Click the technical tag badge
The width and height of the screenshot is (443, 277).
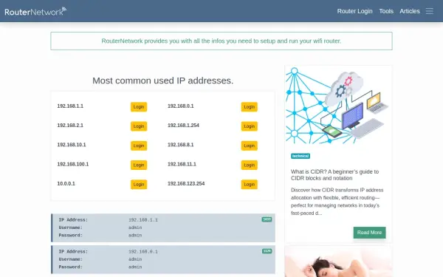point(301,156)
